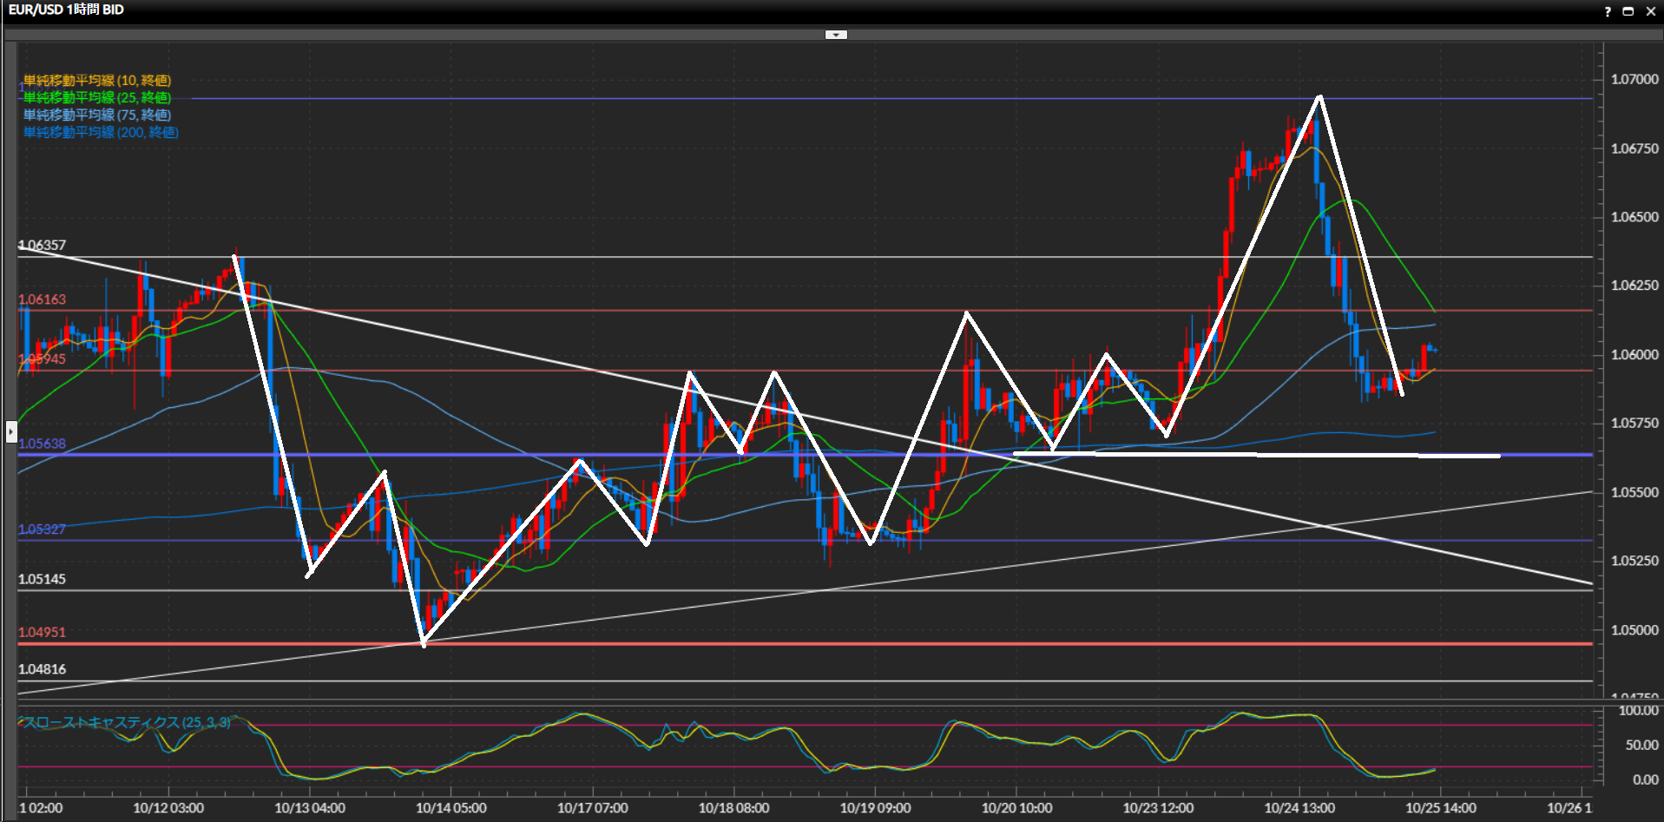Click the 1.06357 horizontal line label
The width and height of the screenshot is (1664, 822).
click(x=42, y=246)
